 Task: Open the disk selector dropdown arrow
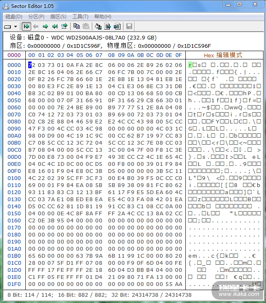point(16,27)
